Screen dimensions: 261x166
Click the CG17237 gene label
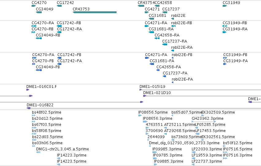pyautogui.click(x=171, y=9)
